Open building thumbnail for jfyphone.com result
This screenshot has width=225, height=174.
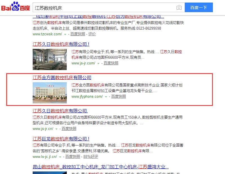coord(50,93)
